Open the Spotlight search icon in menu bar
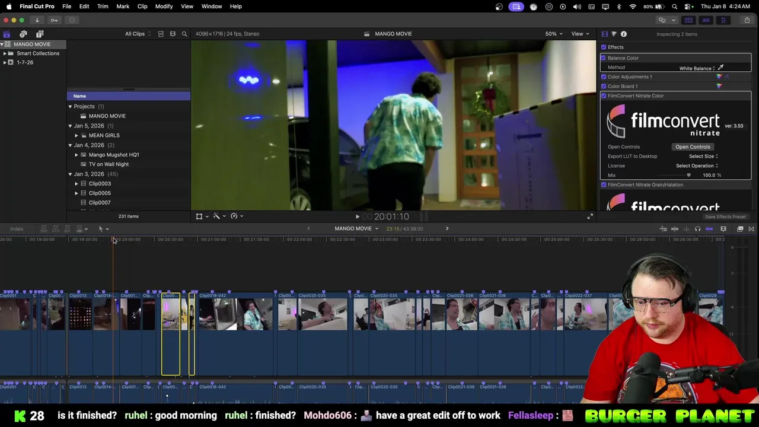The image size is (759, 427). pos(675,7)
